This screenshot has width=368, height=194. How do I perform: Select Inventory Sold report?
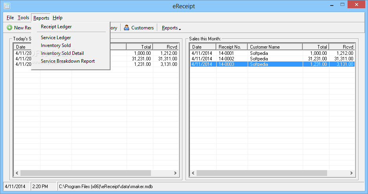55,45
